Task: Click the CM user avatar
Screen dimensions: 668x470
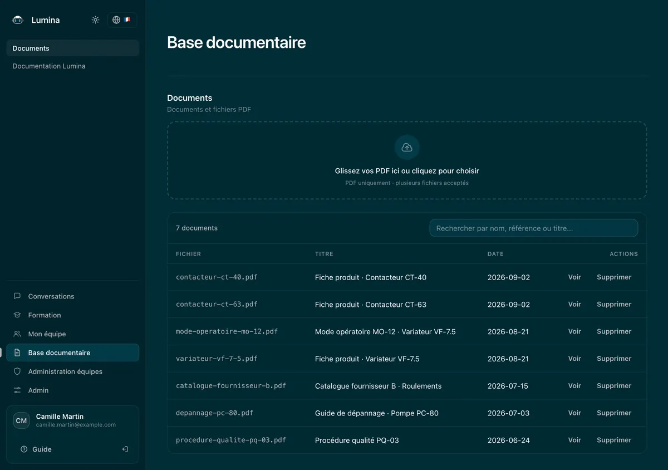Action: click(x=22, y=420)
